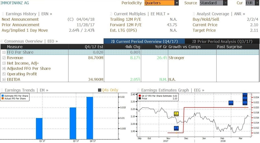Open the Consensus Overview EEO link
260x143 pixels.
point(31,41)
